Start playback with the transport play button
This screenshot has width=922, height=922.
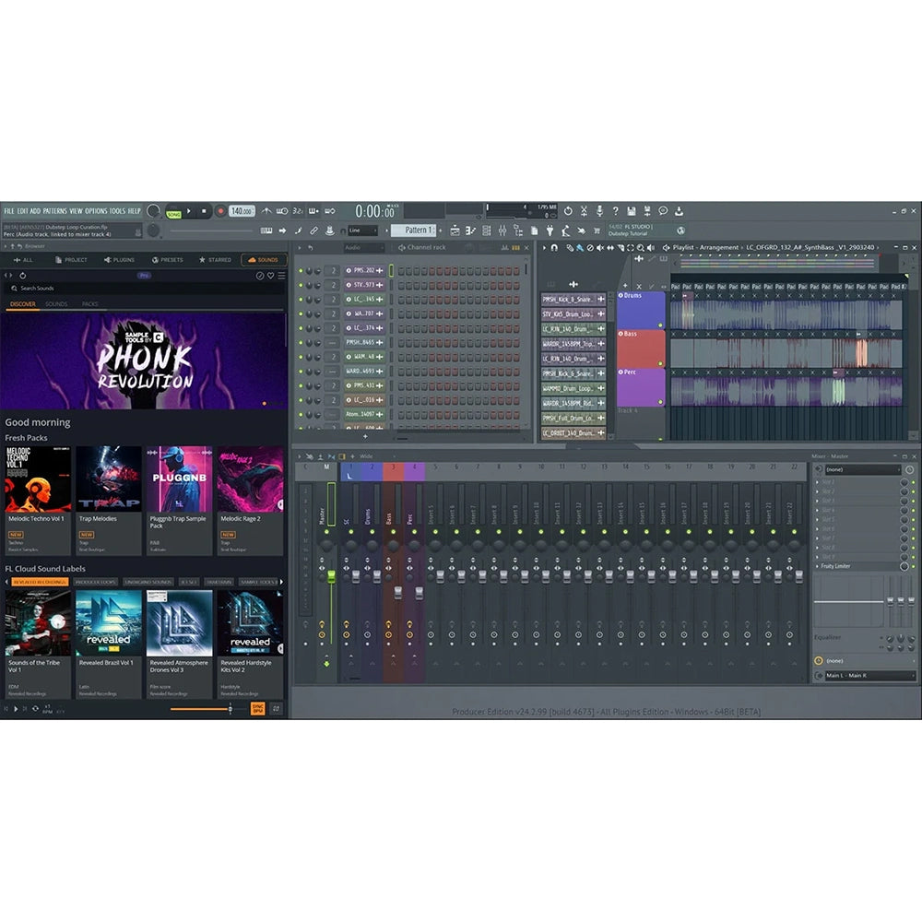(189, 211)
